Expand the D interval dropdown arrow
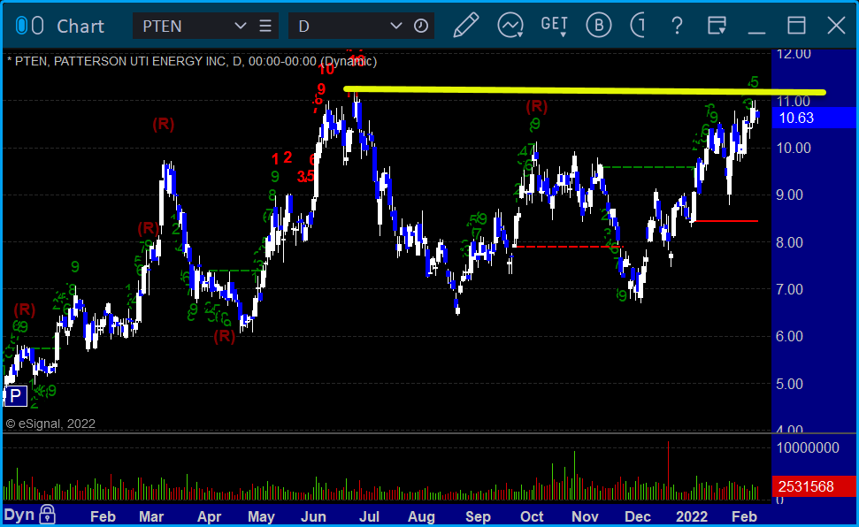This screenshot has width=859, height=527. click(x=395, y=26)
